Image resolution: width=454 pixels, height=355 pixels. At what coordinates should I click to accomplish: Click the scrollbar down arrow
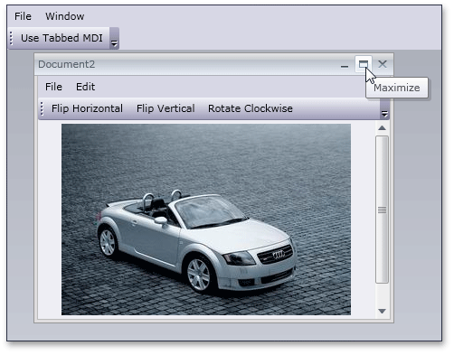click(383, 311)
